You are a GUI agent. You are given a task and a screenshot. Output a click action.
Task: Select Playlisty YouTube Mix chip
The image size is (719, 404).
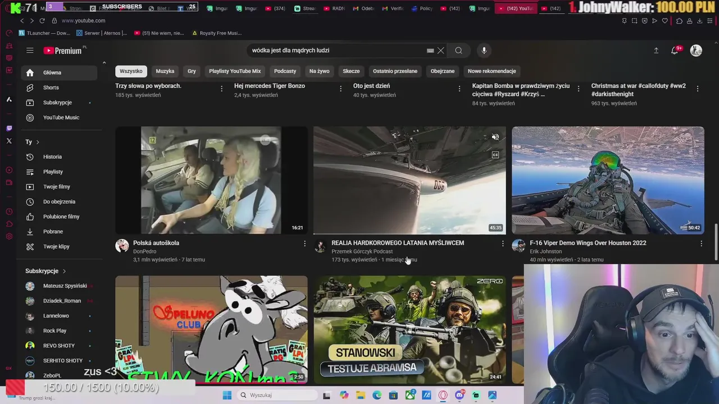(x=235, y=71)
